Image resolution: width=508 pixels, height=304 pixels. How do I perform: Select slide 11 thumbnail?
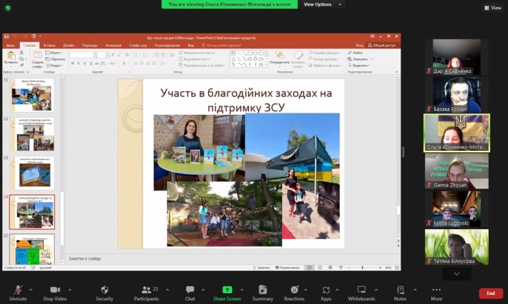pos(31,95)
